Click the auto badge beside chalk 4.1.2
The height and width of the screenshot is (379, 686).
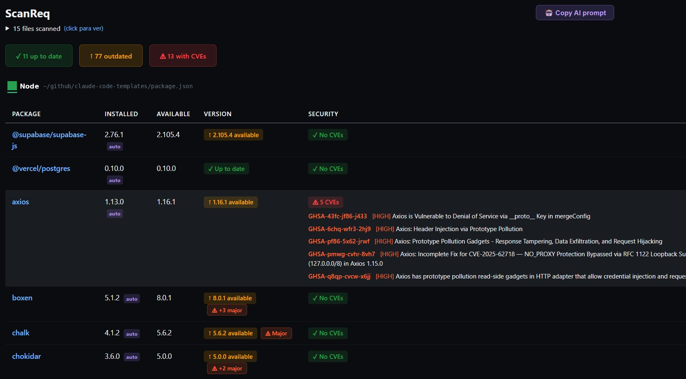point(132,334)
